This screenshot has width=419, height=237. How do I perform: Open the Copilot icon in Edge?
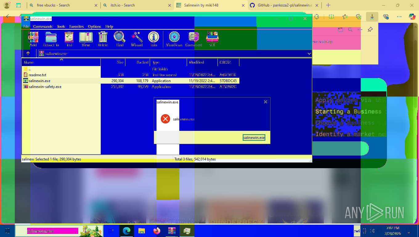tap(412, 17)
